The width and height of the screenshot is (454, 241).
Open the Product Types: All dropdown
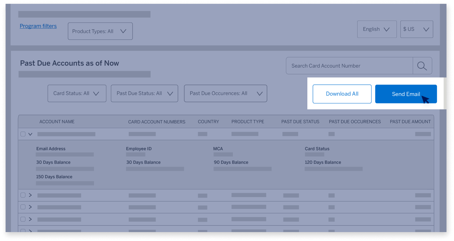100,31
